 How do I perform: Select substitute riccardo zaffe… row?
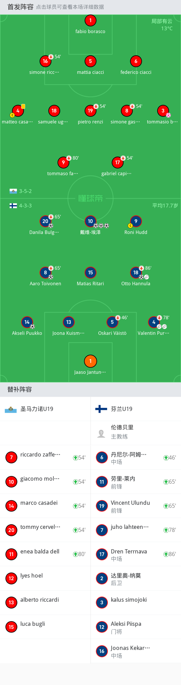[x=45, y=457]
